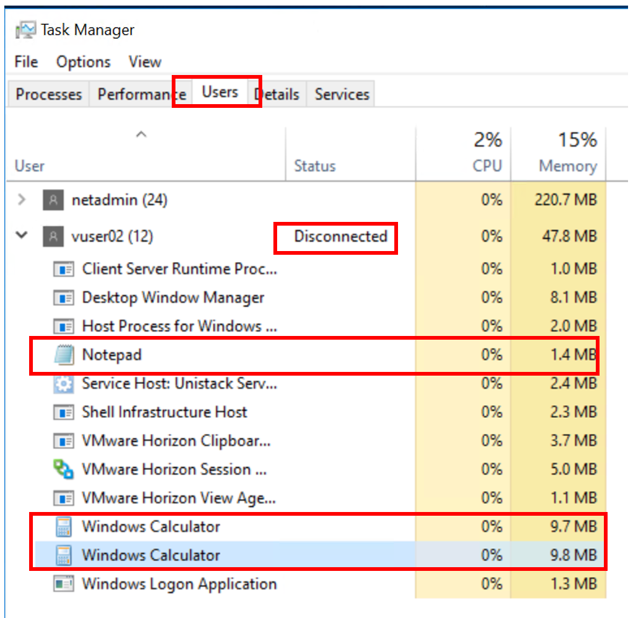The image size is (633, 618).
Task: Open the File menu
Action: click(x=26, y=62)
